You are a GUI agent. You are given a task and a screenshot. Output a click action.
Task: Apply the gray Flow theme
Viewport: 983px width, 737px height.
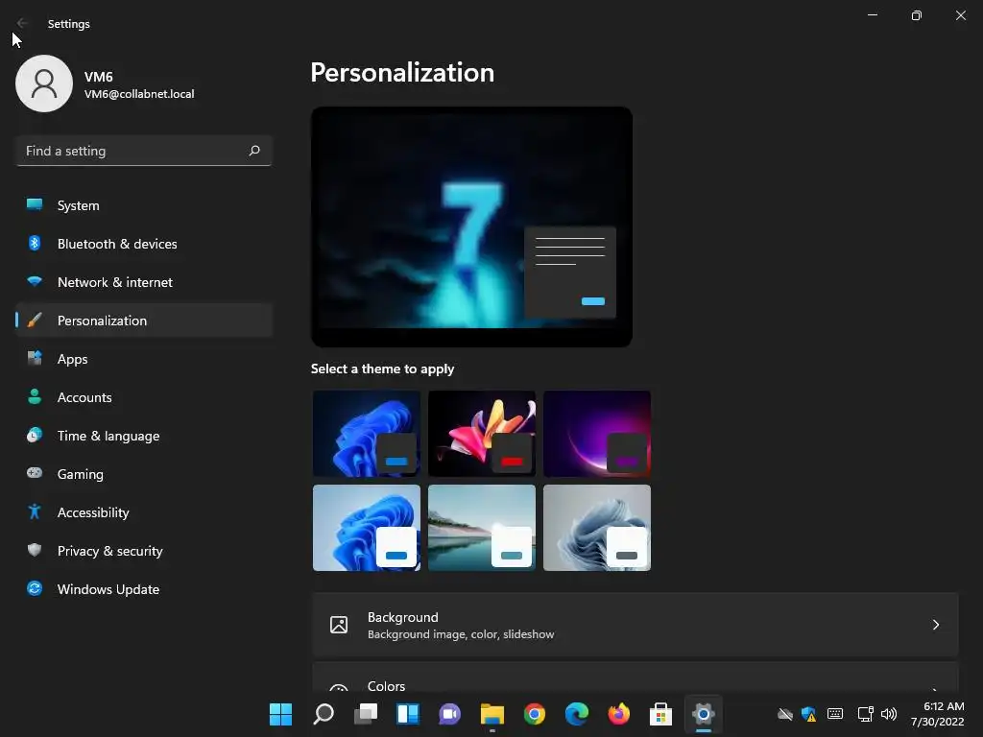coord(597,528)
